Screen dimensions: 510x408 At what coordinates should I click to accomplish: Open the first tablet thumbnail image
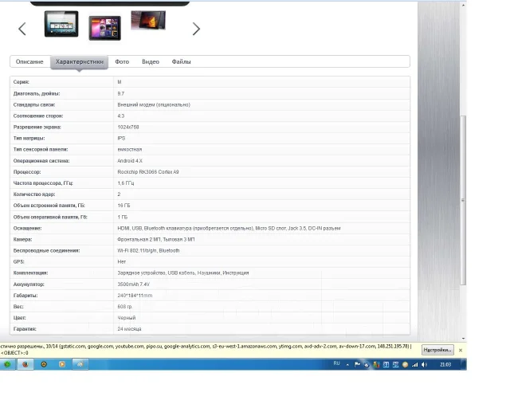point(61,24)
